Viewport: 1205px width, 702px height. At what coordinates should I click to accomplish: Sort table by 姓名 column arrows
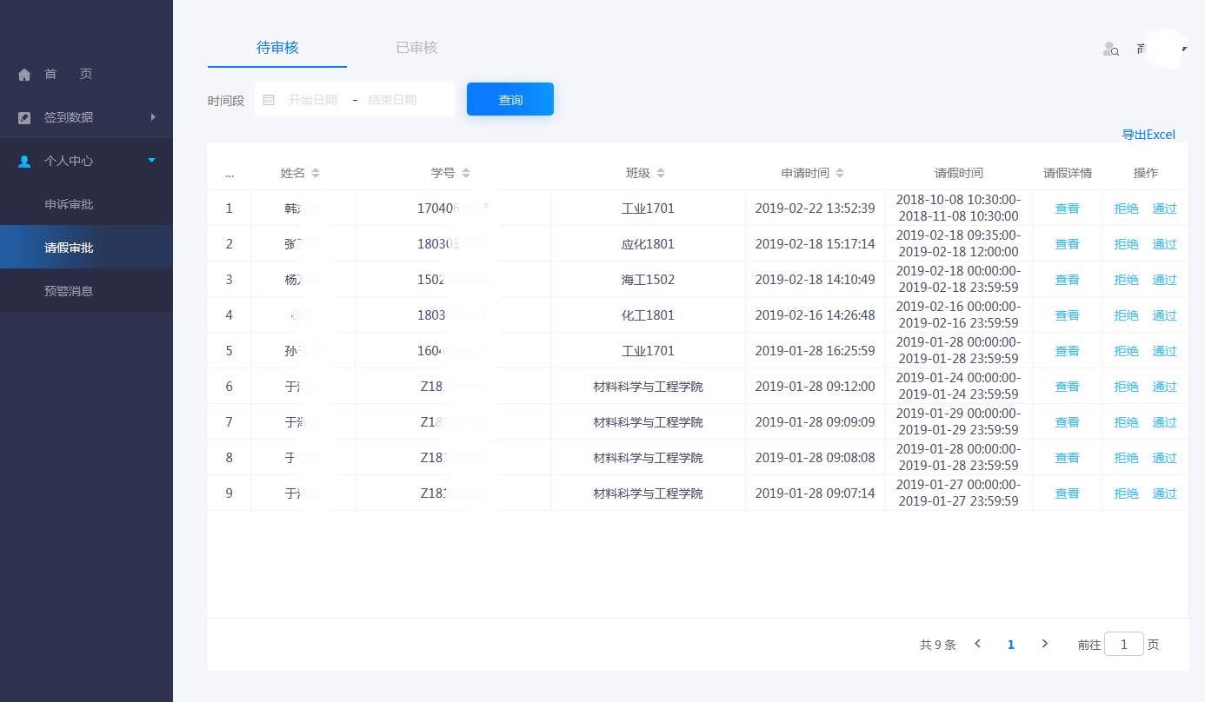[316, 174]
